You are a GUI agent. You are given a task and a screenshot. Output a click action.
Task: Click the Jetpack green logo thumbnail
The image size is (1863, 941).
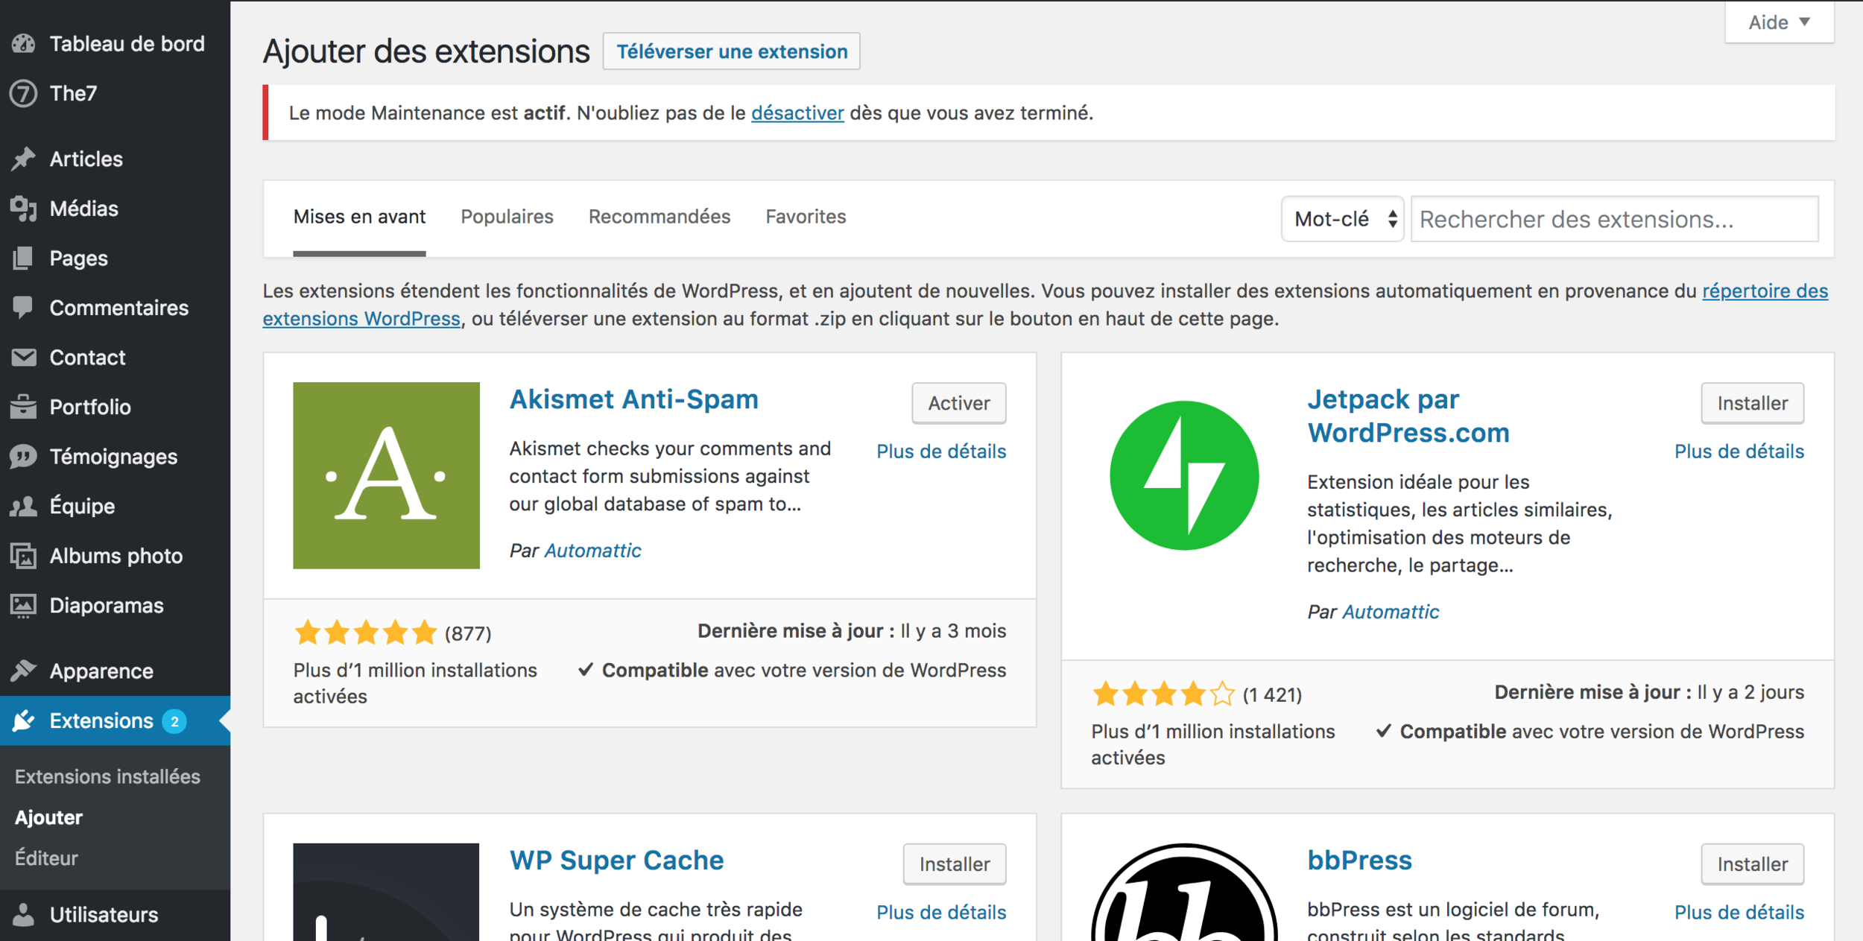coord(1183,475)
